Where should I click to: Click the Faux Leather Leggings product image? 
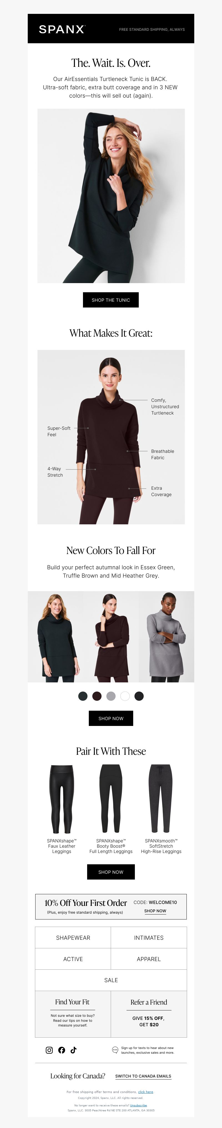point(61,799)
